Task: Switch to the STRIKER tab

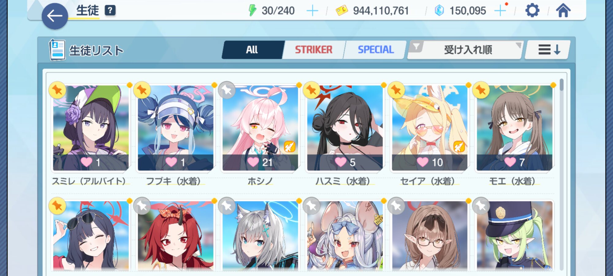Action: [x=314, y=50]
